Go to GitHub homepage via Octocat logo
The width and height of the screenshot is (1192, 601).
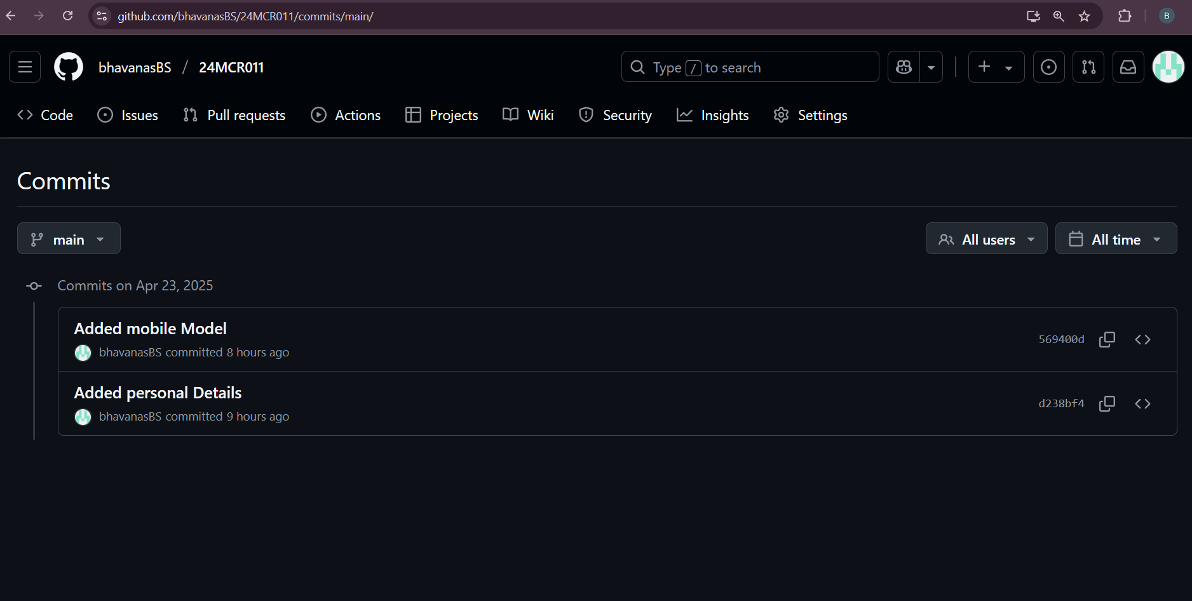69,67
